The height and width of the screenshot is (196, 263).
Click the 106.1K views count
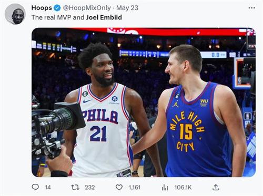183,188
